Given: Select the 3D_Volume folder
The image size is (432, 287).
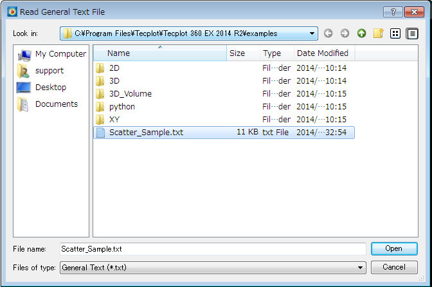Looking at the screenshot, I should click(224, 94).
